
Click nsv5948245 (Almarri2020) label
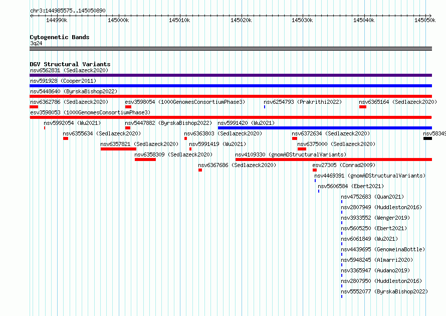(377, 260)
